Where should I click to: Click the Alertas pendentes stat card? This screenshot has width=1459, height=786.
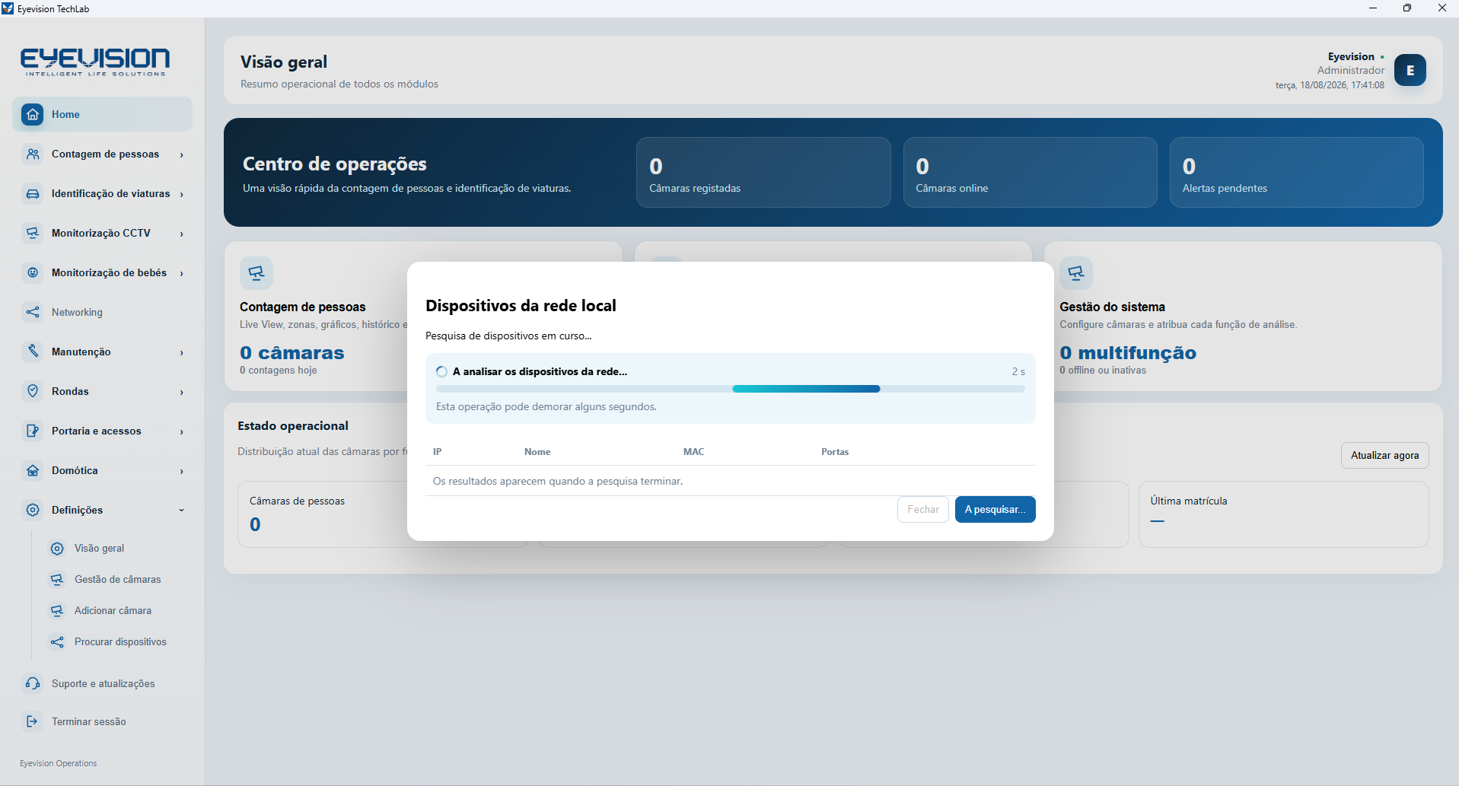click(1296, 172)
